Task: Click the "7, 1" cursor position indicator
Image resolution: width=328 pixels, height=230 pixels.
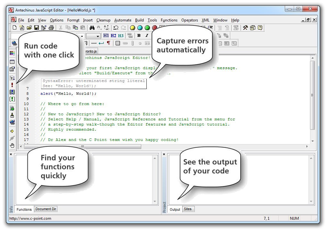Action: click(x=266, y=218)
